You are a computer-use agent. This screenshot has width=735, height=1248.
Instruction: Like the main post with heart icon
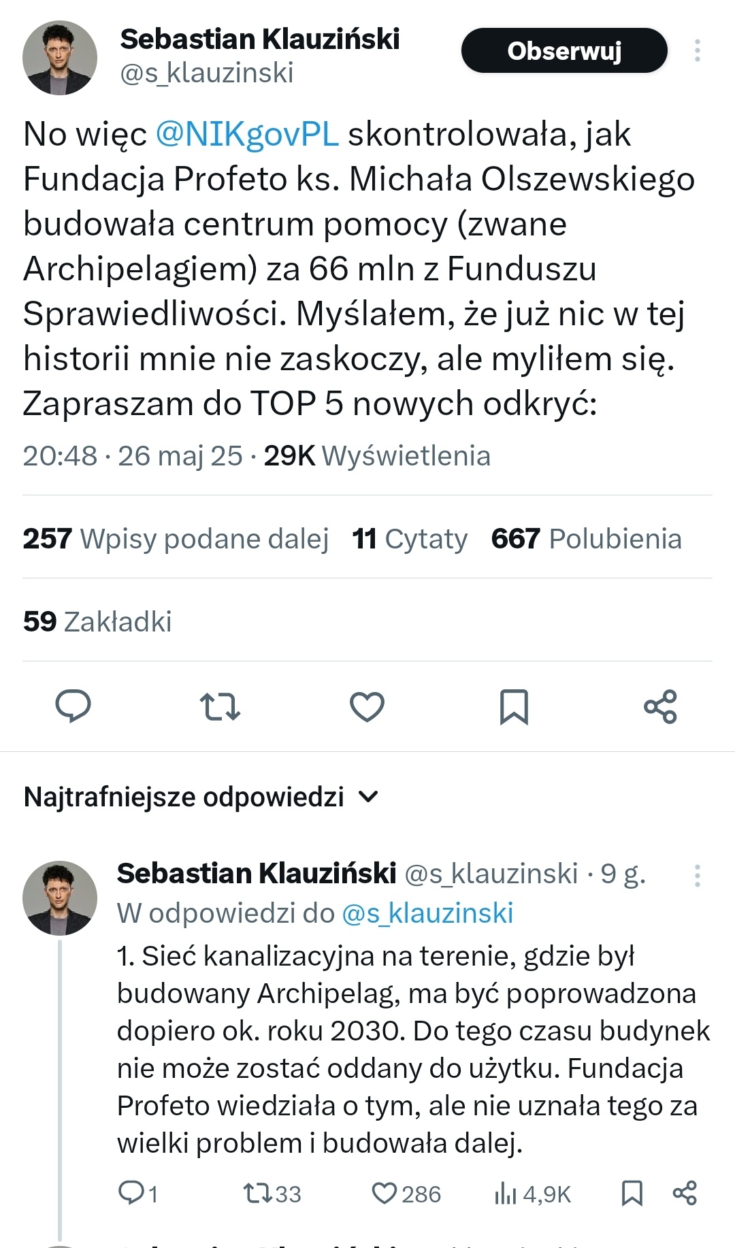(x=367, y=706)
